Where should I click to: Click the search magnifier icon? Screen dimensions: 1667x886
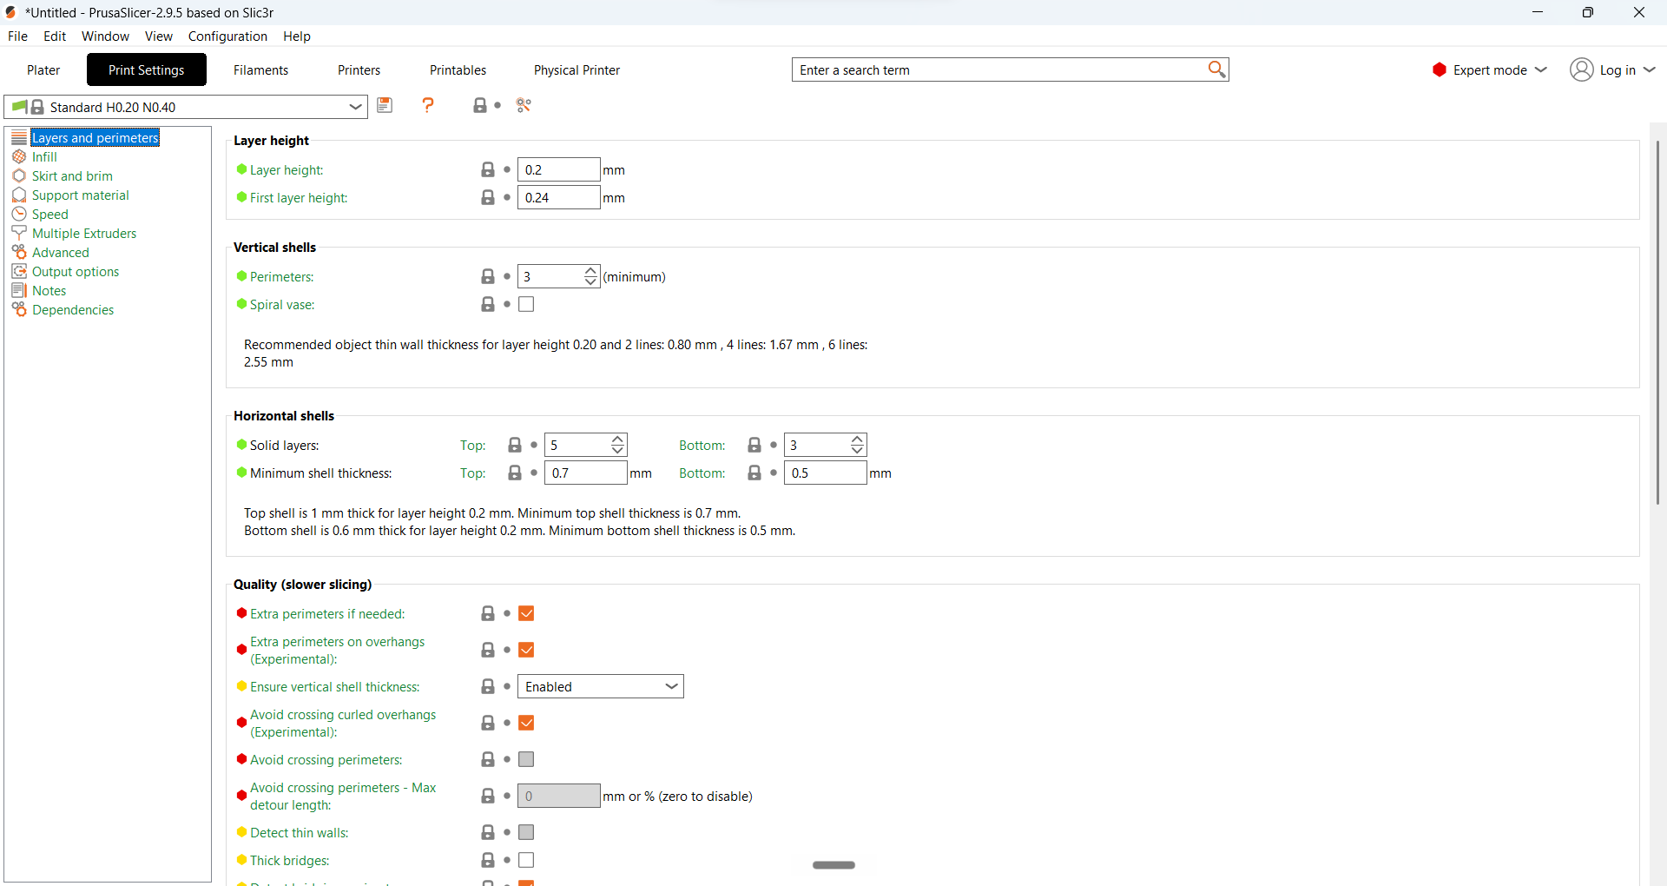(x=1216, y=69)
